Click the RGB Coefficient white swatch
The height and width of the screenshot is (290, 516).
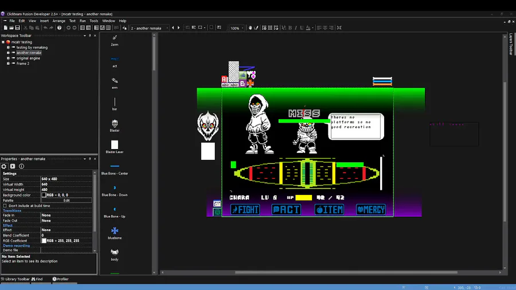pyautogui.click(x=44, y=241)
